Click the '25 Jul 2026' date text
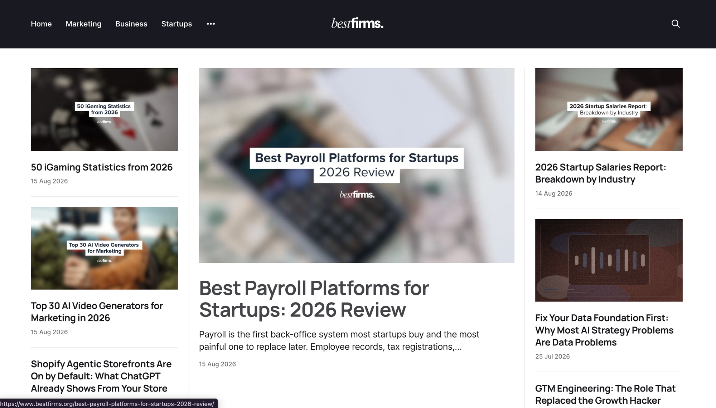Image resolution: width=716 pixels, height=408 pixels. (x=552, y=357)
